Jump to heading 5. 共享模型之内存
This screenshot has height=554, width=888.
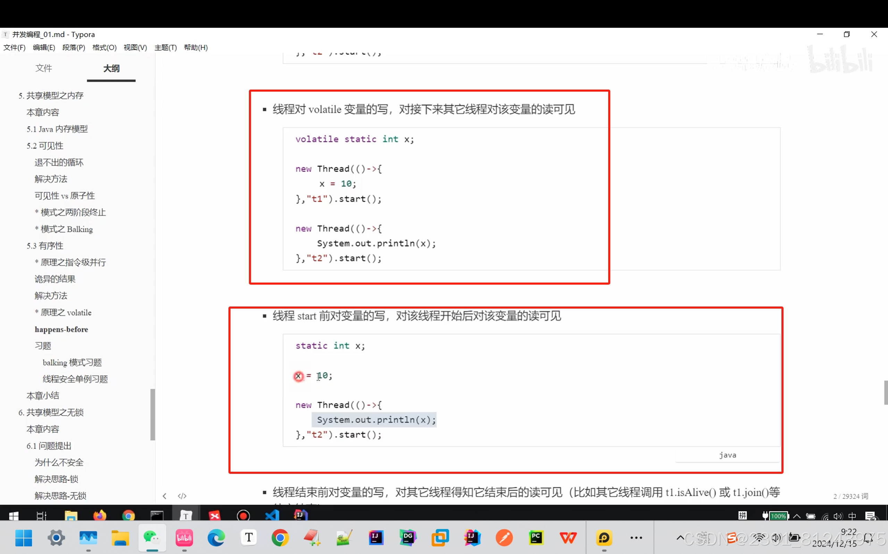[x=51, y=96]
